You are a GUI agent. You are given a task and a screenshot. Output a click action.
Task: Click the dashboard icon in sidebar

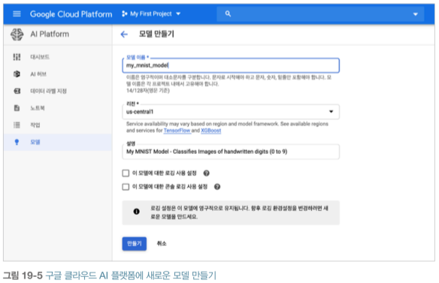(x=17, y=57)
